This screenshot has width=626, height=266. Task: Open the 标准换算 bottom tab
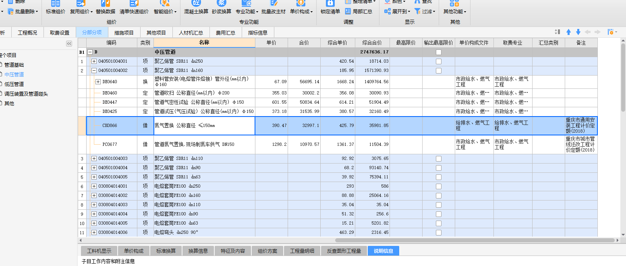(x=166, y=251)
